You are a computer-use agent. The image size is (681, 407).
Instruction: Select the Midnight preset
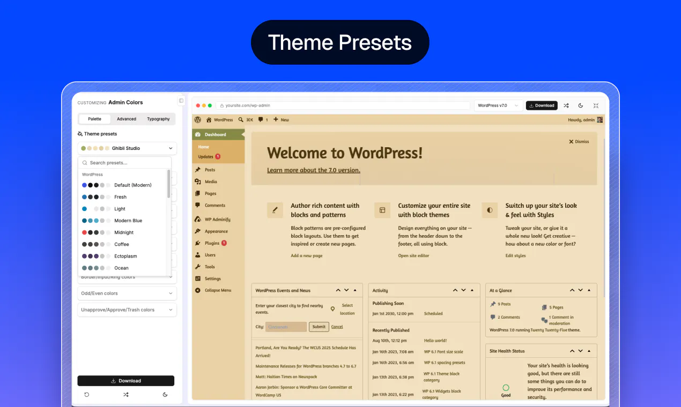[x=123, y=232]
